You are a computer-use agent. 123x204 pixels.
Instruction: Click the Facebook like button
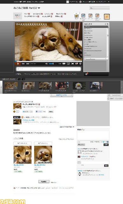pyautogui.click(x=39, y=112)
